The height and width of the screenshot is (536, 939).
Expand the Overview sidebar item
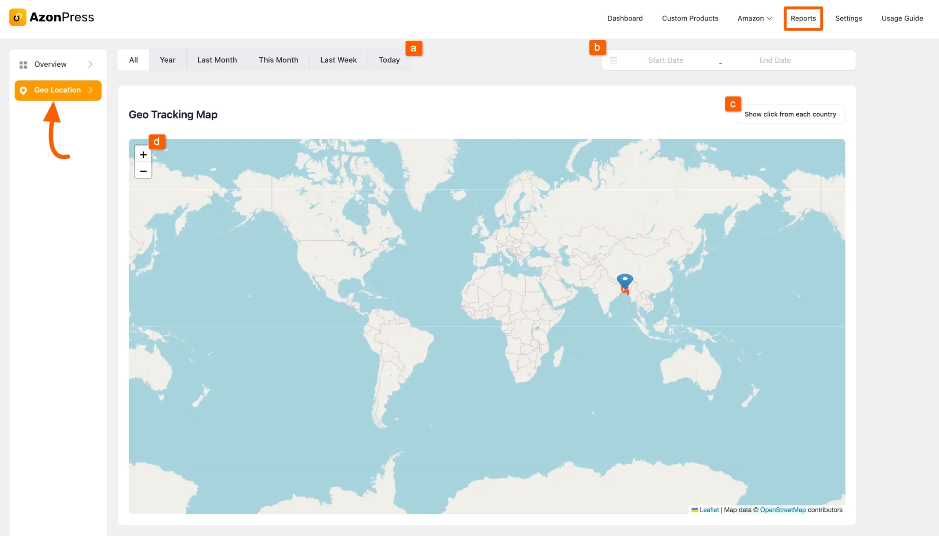pos(91,64)
